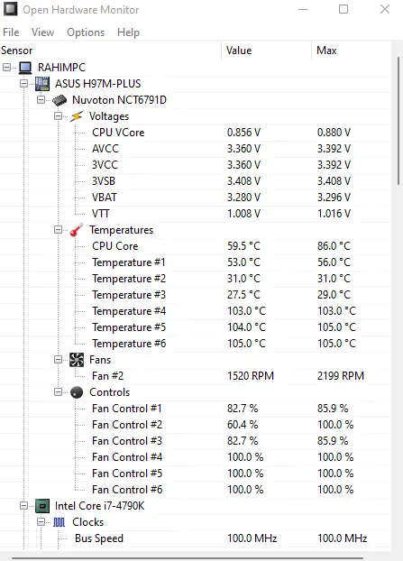Select the Fan Control #3 row

[x=196, y=441]
